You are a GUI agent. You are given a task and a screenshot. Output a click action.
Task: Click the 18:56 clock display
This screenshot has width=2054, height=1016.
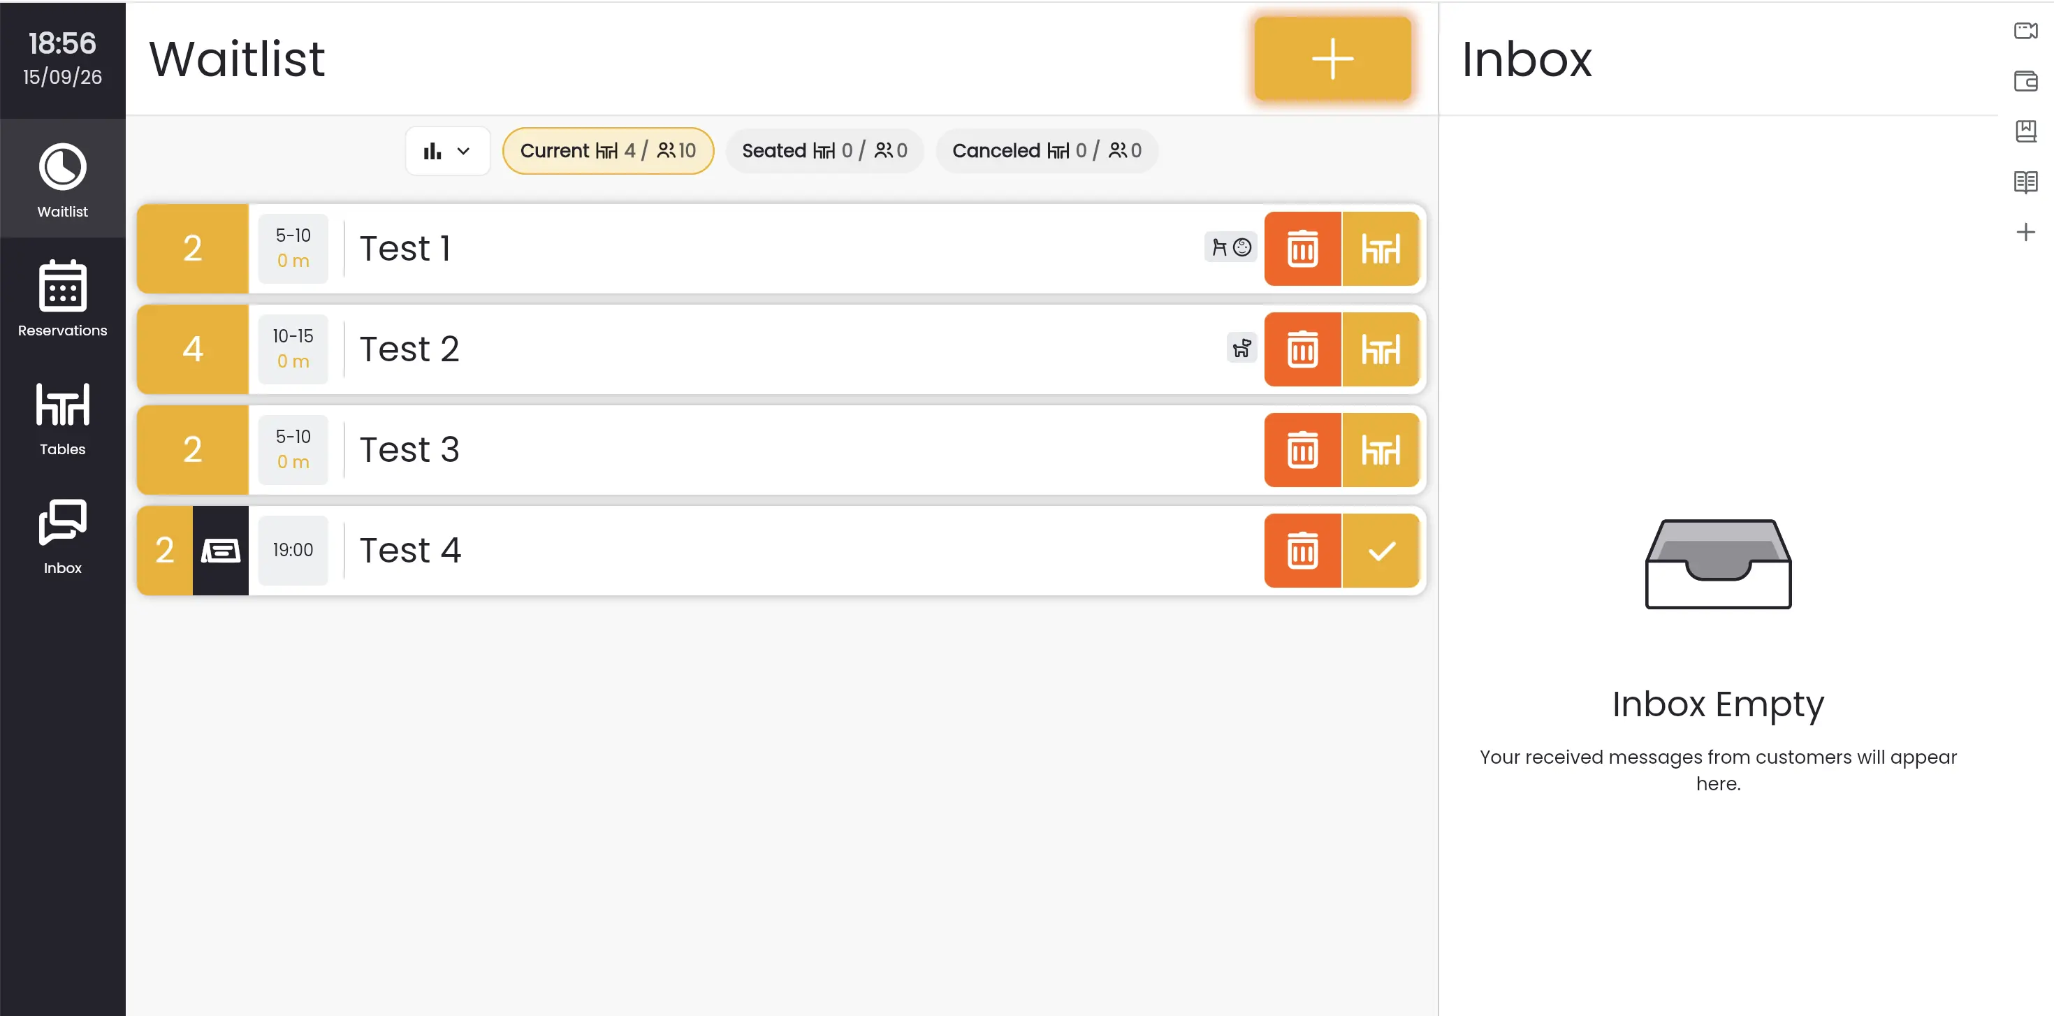pyautogui.click(x=62, y=44)
